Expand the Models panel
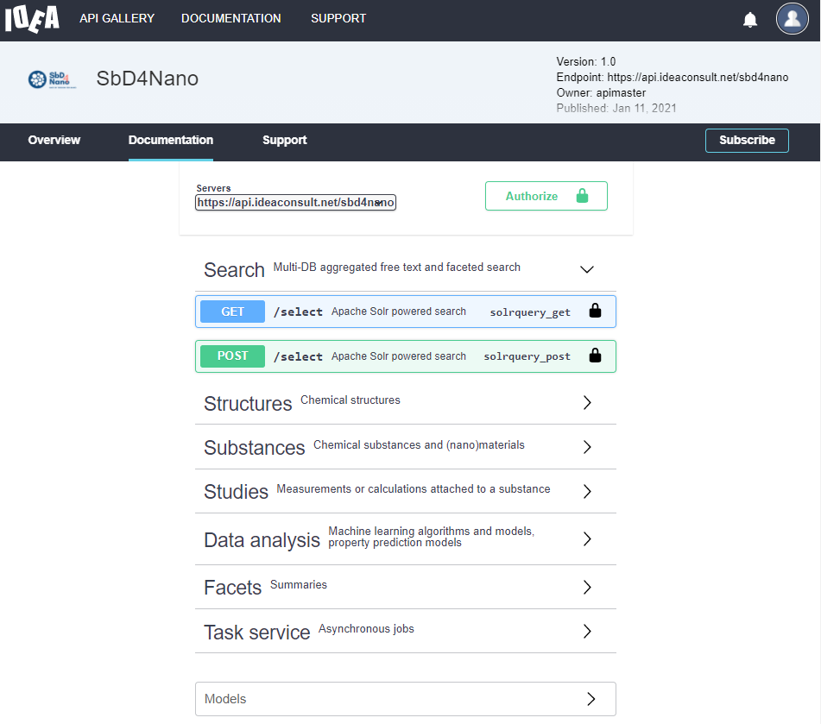Viewport: 821px width, 724px height. pos(590,699)
